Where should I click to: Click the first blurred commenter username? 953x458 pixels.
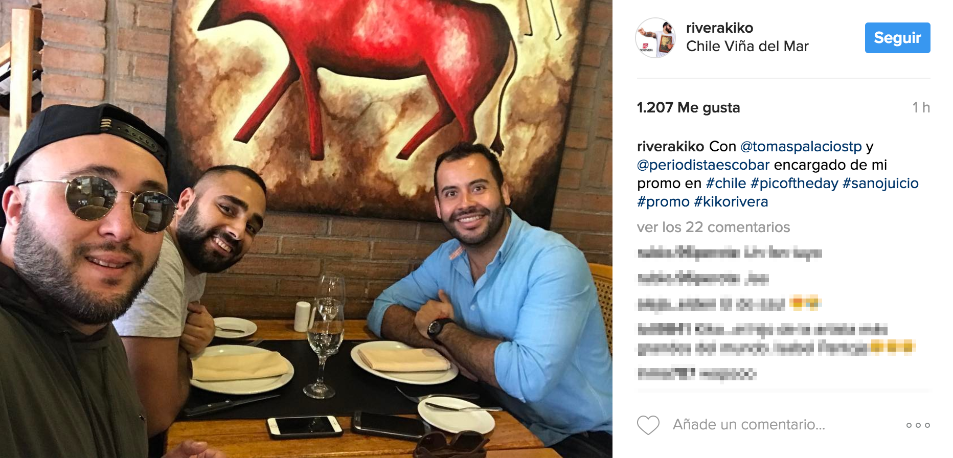[688, 253]
